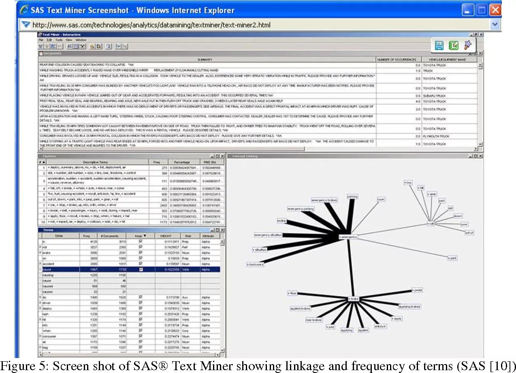Toggle Keep checkbox for term 'not'
Viewport: 516px width, 373px height.
coord(141,247)
